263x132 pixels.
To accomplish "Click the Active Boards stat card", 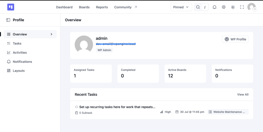I will coord(185,73).
